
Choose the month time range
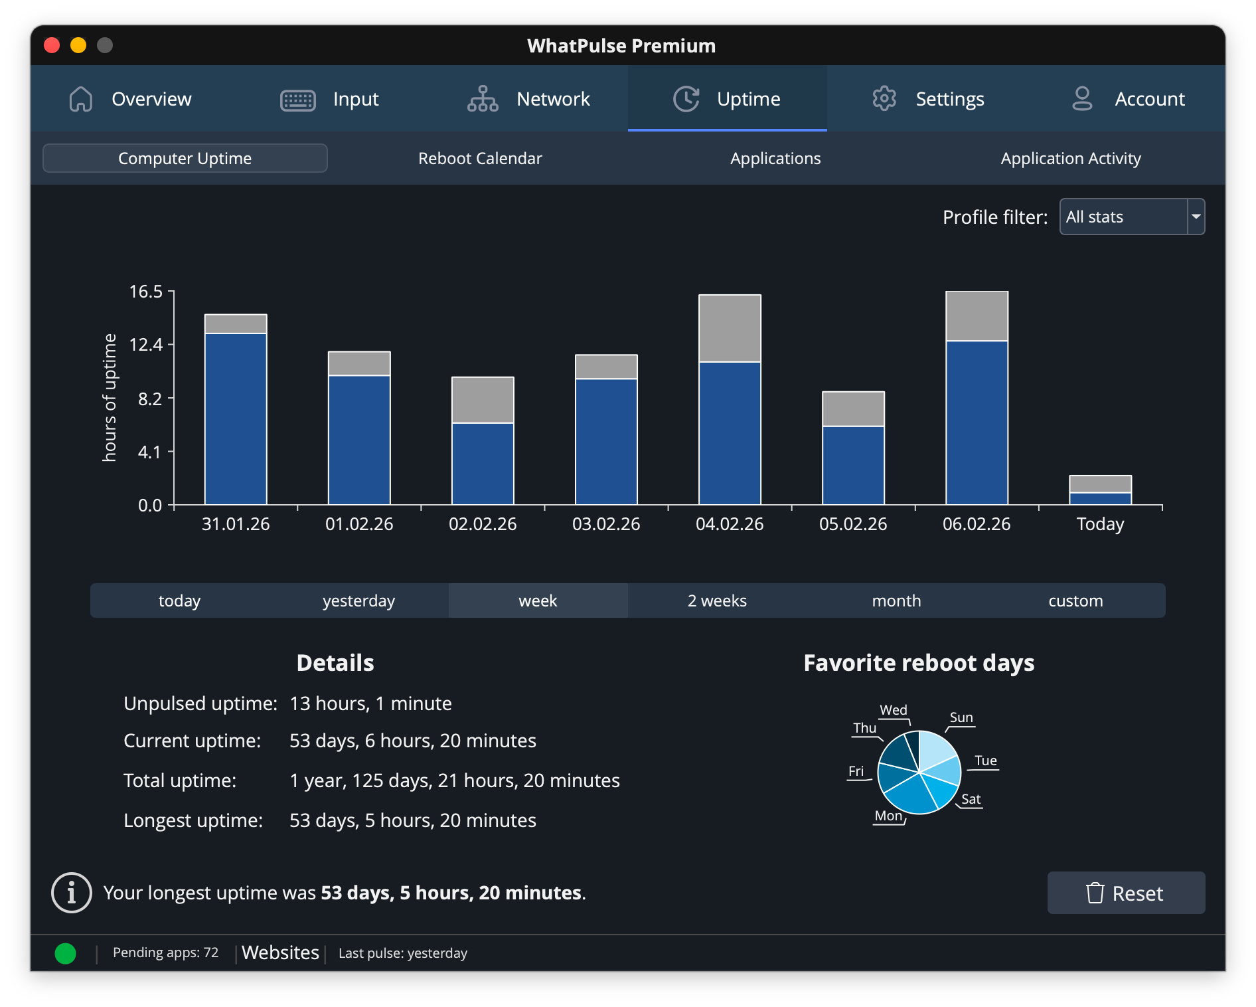pyautogui.click(x=896, y=600)
